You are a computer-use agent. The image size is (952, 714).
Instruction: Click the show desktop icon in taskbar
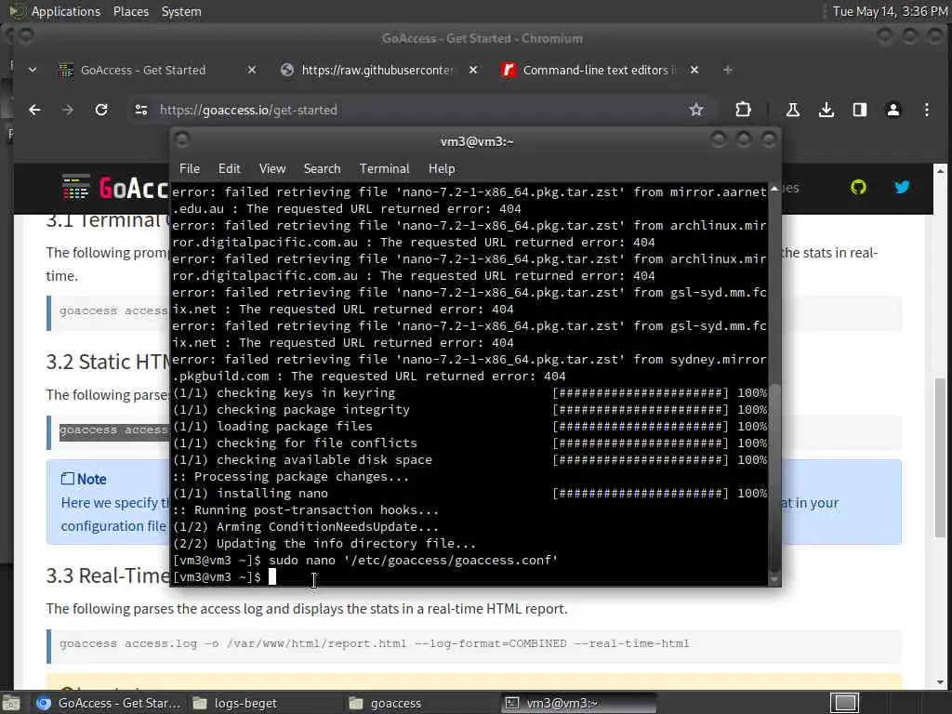[11, 704]
